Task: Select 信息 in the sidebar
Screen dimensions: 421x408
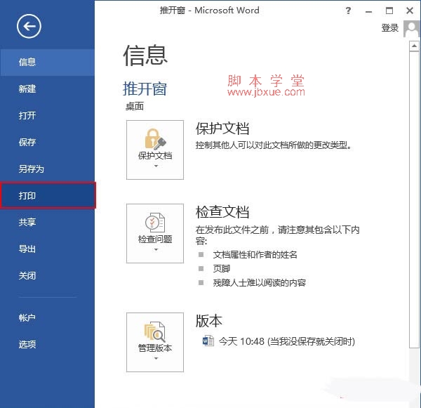Action: click(x=47, y=62)
